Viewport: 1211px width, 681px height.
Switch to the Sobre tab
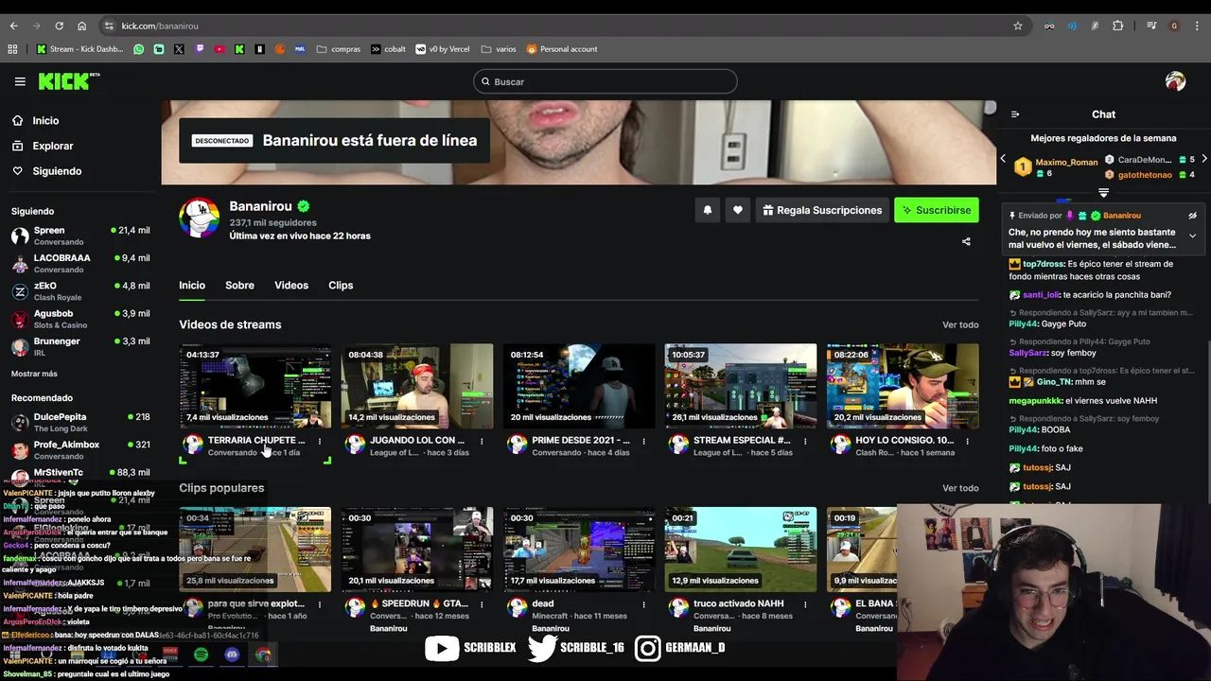click(x=239, y=286)
